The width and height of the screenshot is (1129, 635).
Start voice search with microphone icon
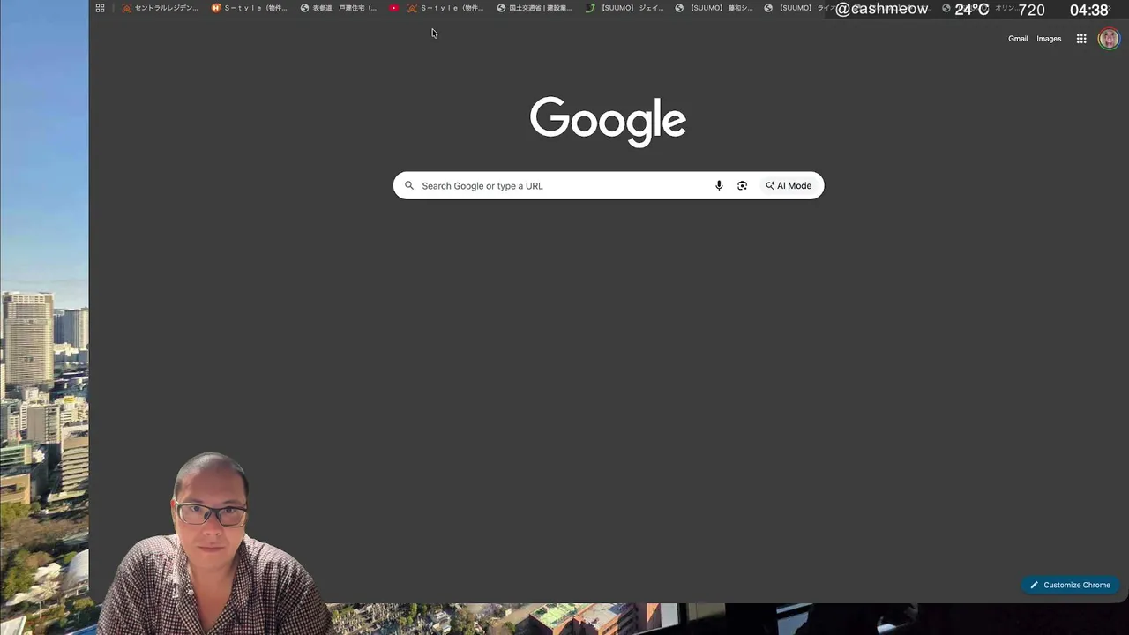coord(719,185)
